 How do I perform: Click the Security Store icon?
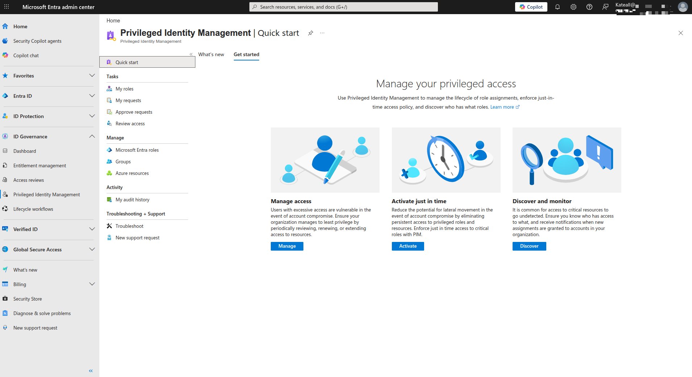pos(5,299)
